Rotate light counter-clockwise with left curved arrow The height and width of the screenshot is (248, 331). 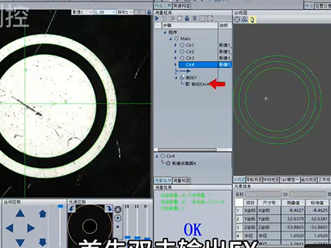click(x=71, y=208)
